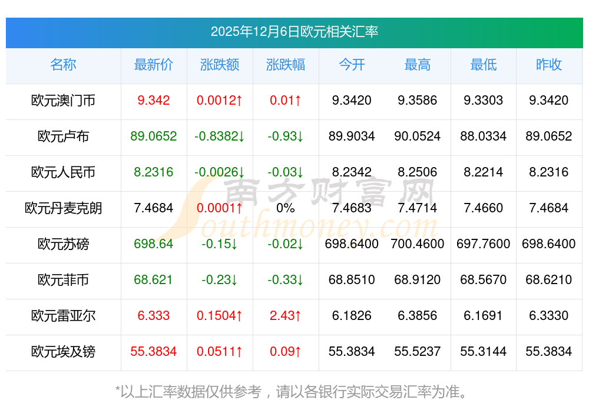Click change amount 0.0511↑
Viewport: 589px width, 410px height.
pos(220,352)
